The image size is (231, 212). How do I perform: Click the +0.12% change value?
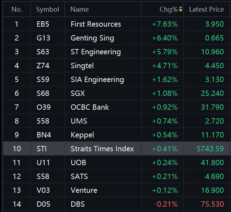[x=165, y=190]
